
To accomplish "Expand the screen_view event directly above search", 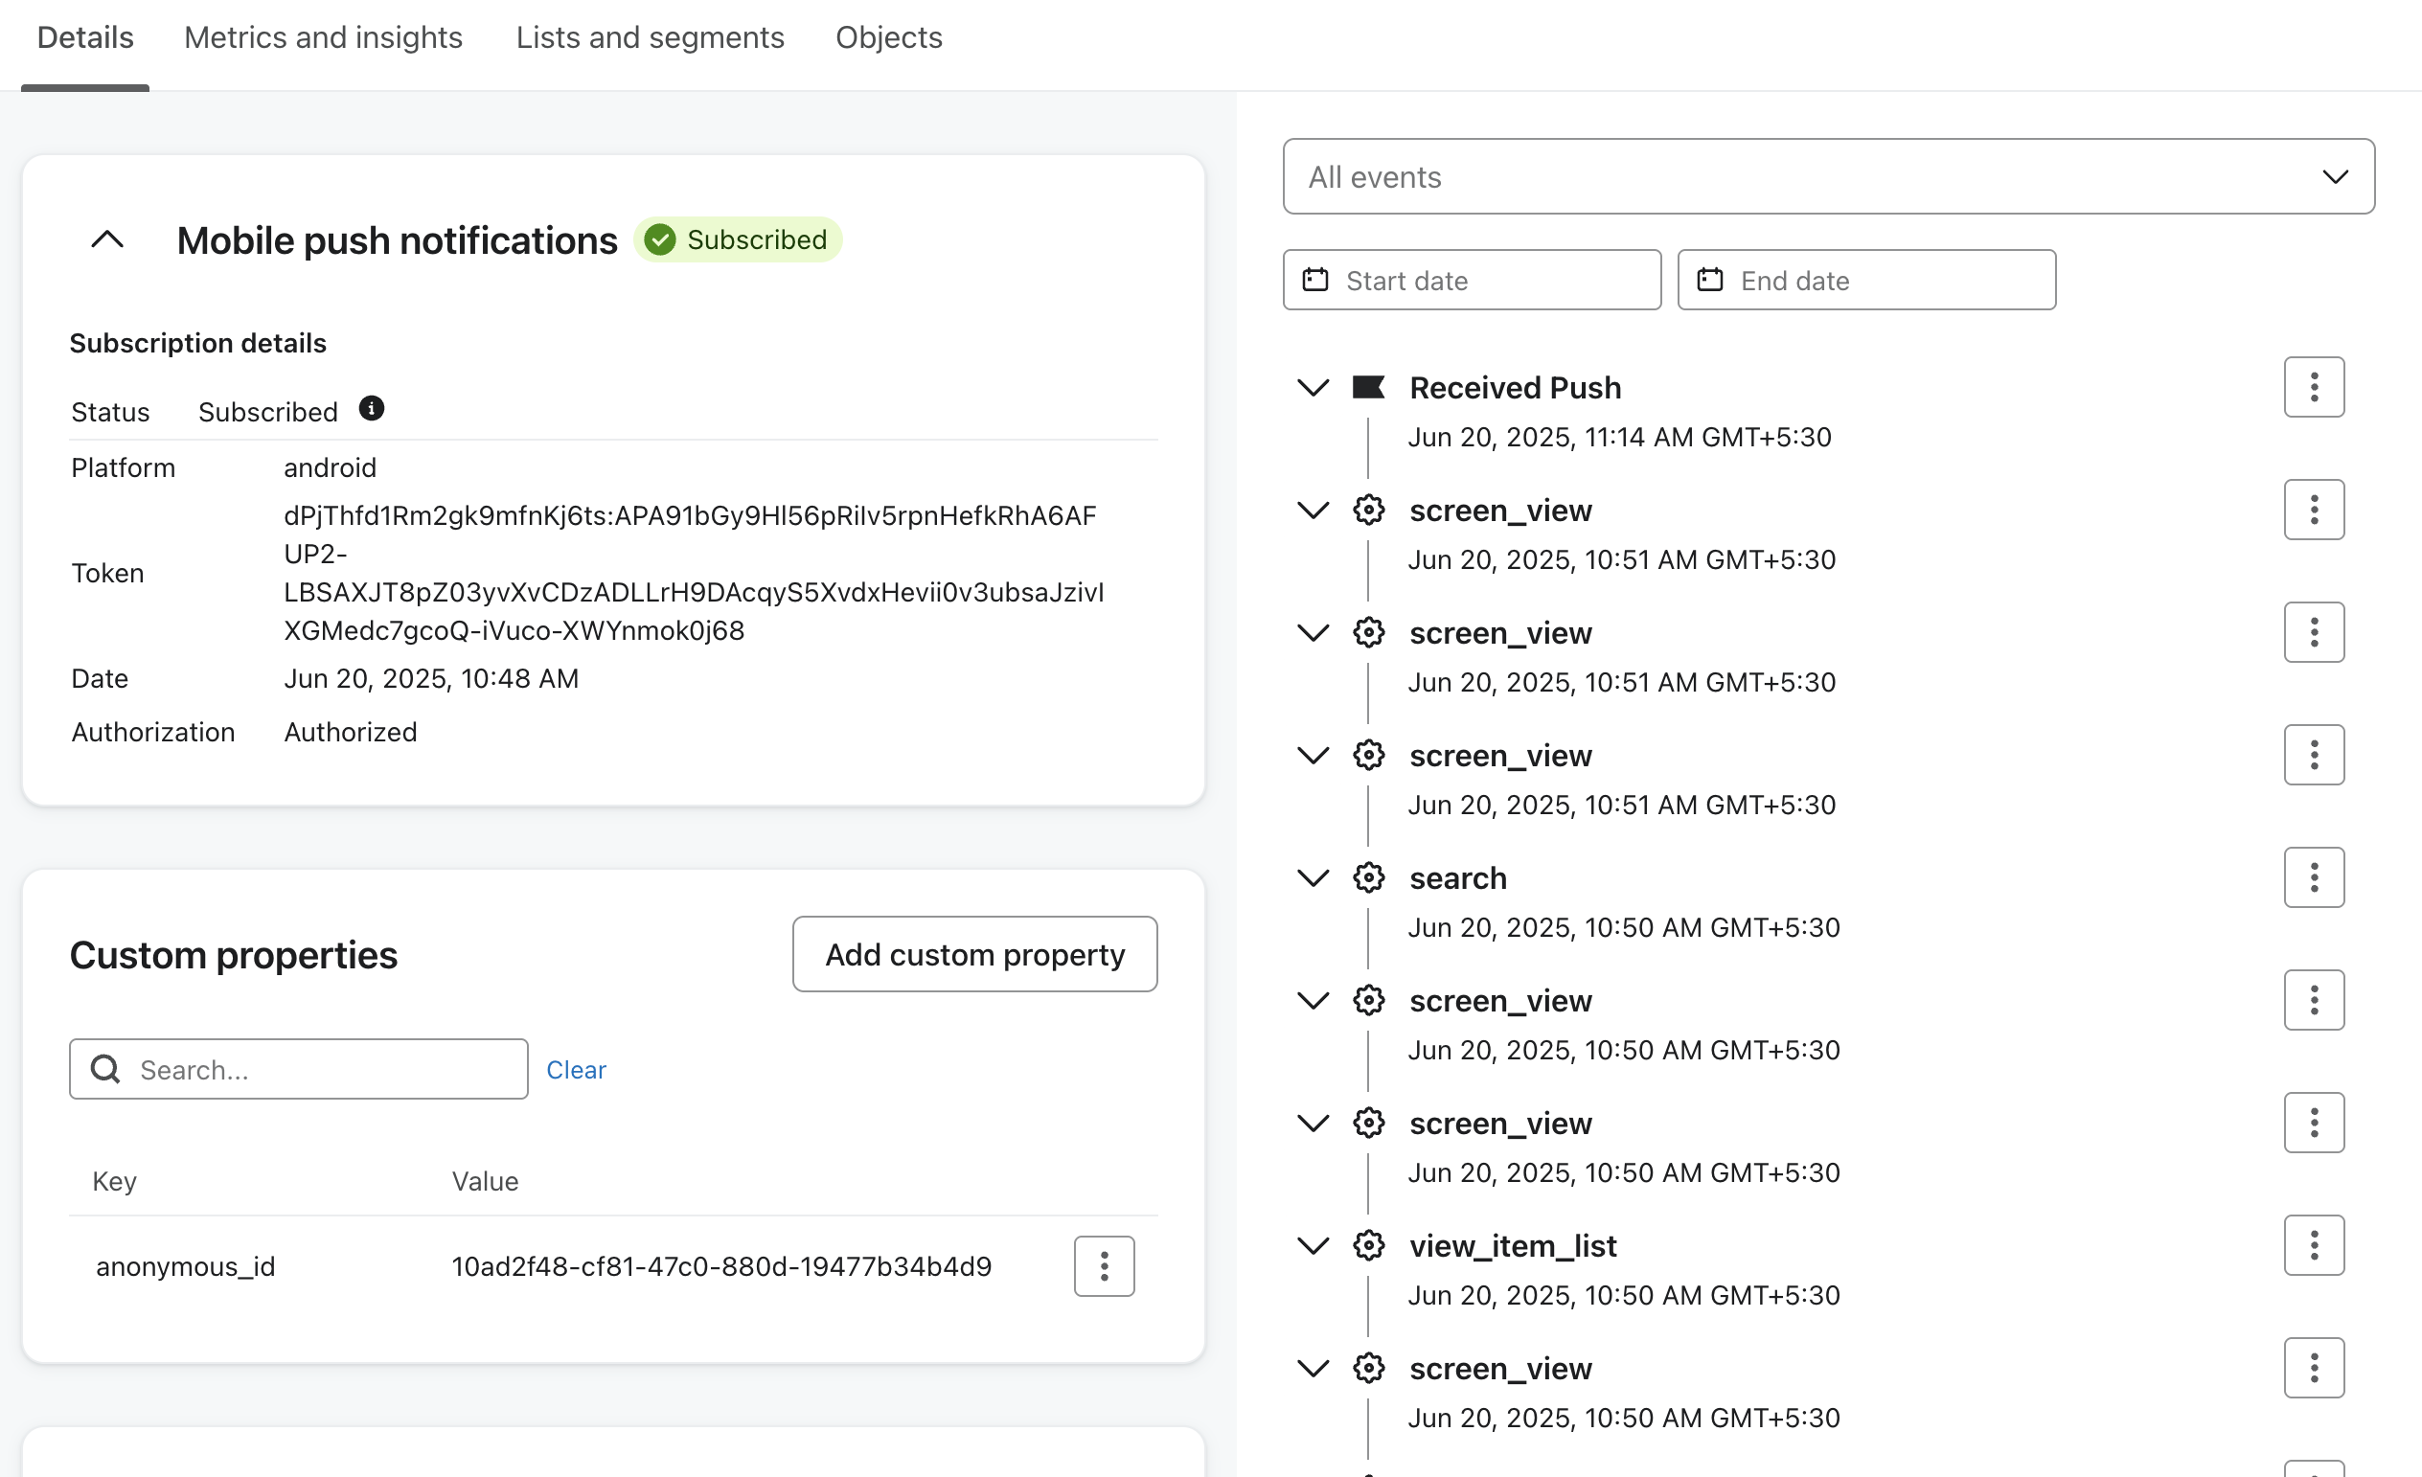I will [1314, 755].
